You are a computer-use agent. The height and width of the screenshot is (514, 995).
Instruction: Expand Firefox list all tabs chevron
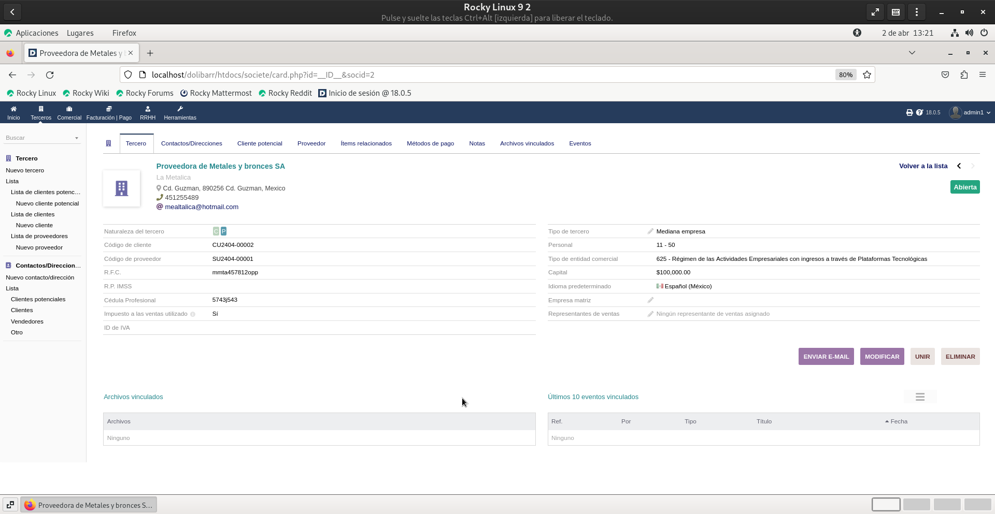[912, 53]
